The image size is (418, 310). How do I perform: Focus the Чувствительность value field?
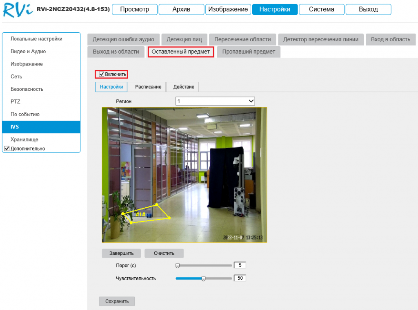[x=240, y=279]
